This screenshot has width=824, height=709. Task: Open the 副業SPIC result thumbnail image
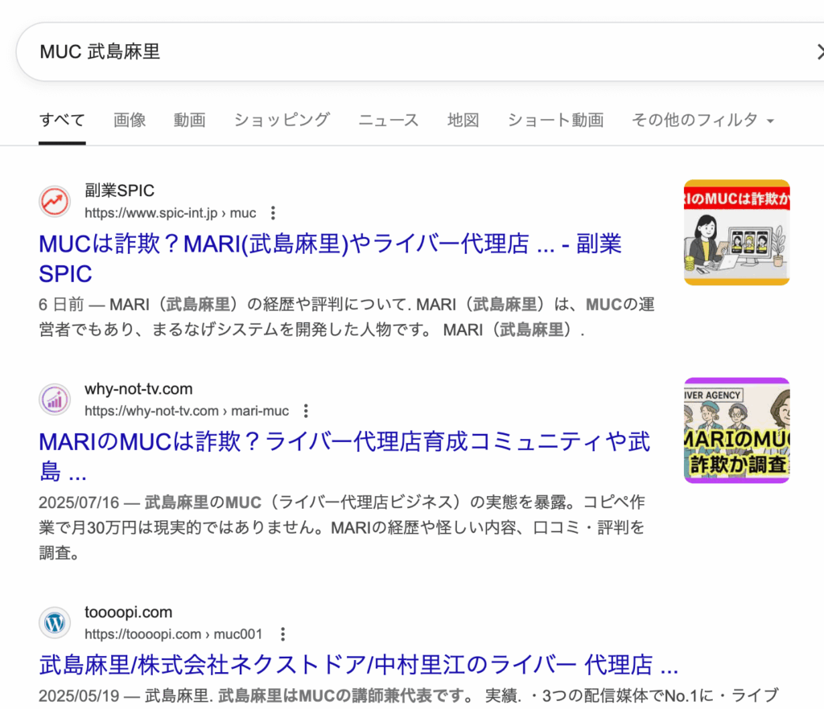click(x=737, y=232)
